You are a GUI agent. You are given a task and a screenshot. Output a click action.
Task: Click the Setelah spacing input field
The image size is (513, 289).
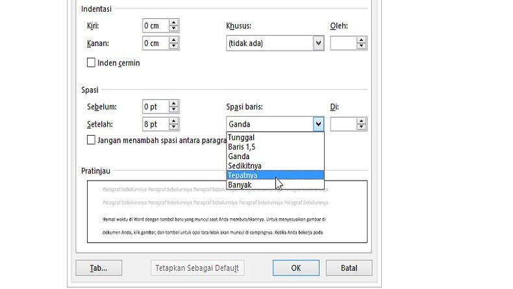click(x=155, y=124)
